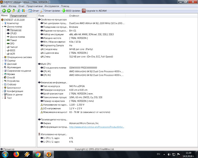Open Firefox from the taskbar
The width and height of the screenshot is (198, 158).
[16, 154]
